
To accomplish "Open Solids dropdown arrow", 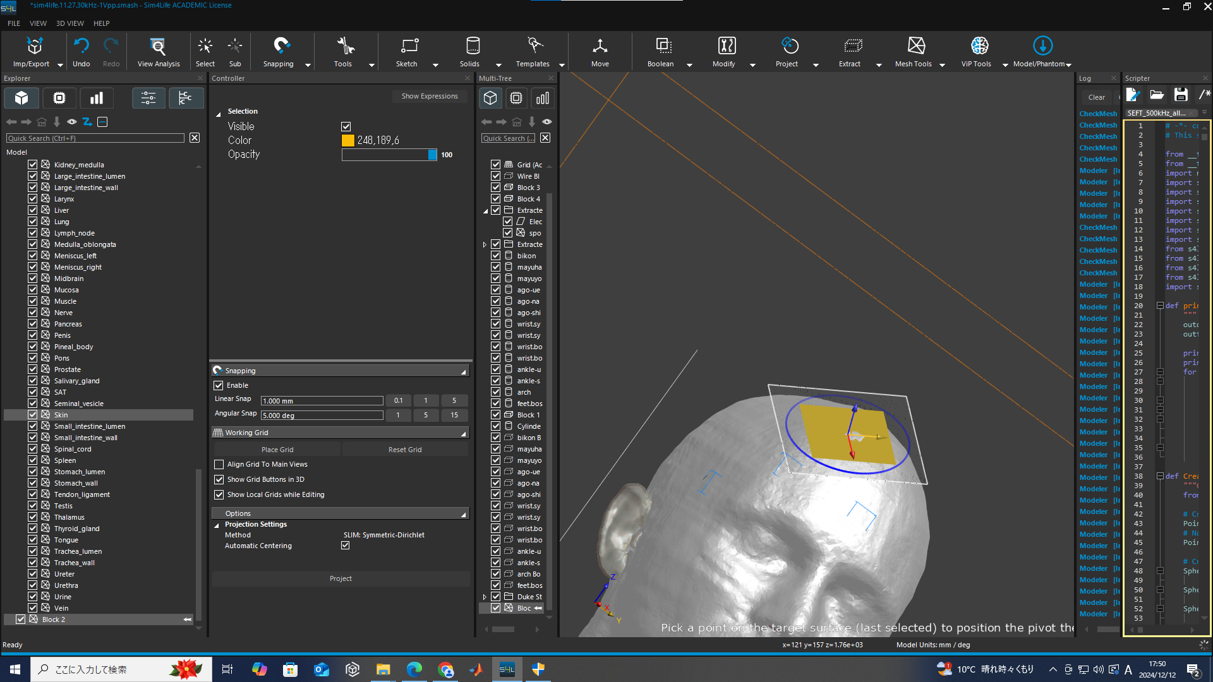I will pos(498,65).
